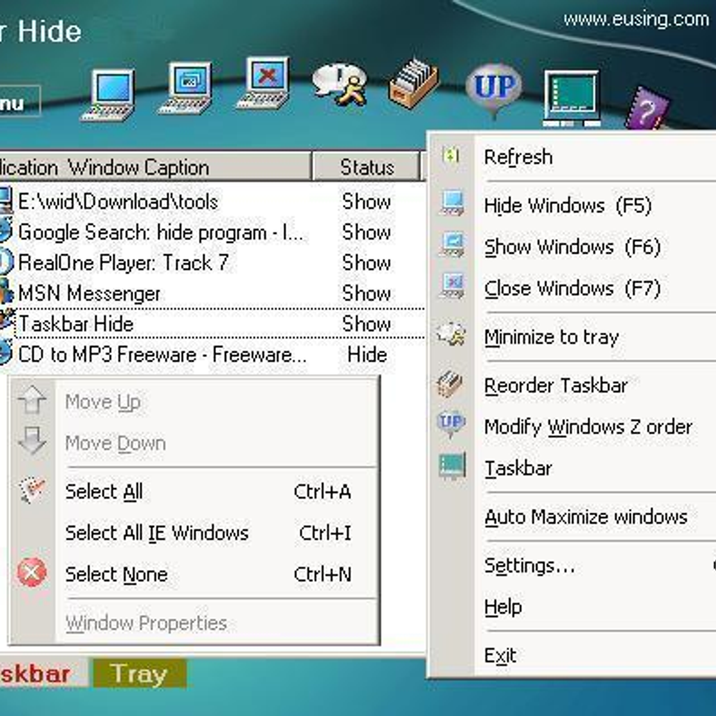Choose Select None in the context menu
The image size is (716, 716).
coord(117,574)
